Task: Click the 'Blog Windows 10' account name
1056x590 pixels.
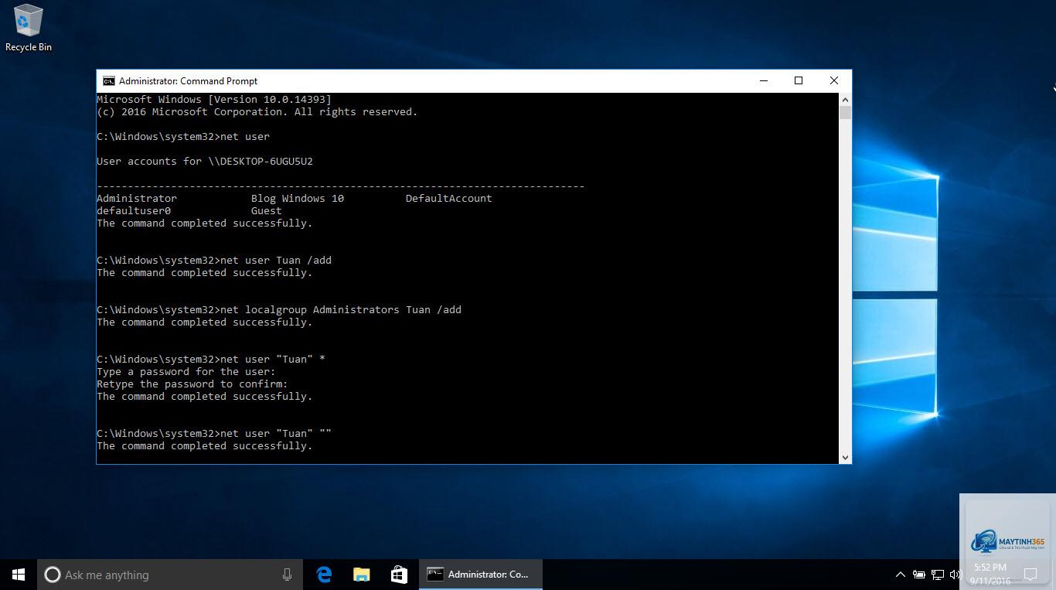Action: click(x=298, y=199)
